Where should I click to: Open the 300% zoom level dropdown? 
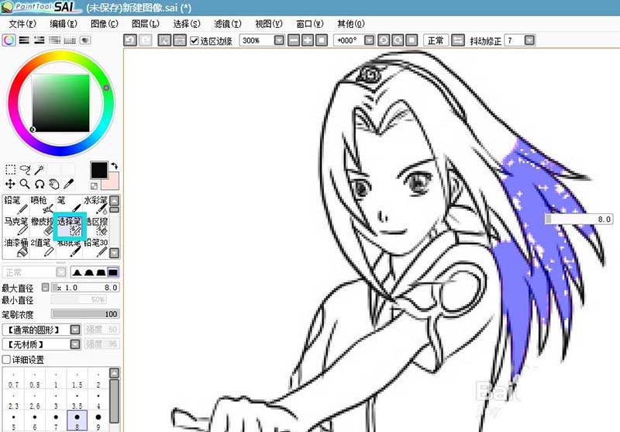(x=279, y=40)
